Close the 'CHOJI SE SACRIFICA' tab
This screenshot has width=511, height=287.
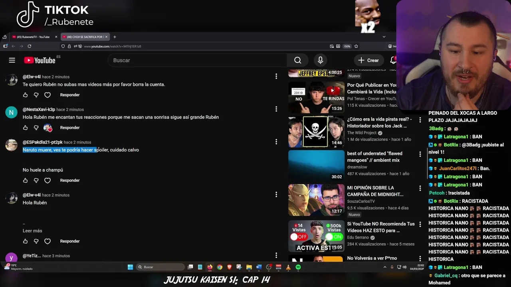[106, 37]
